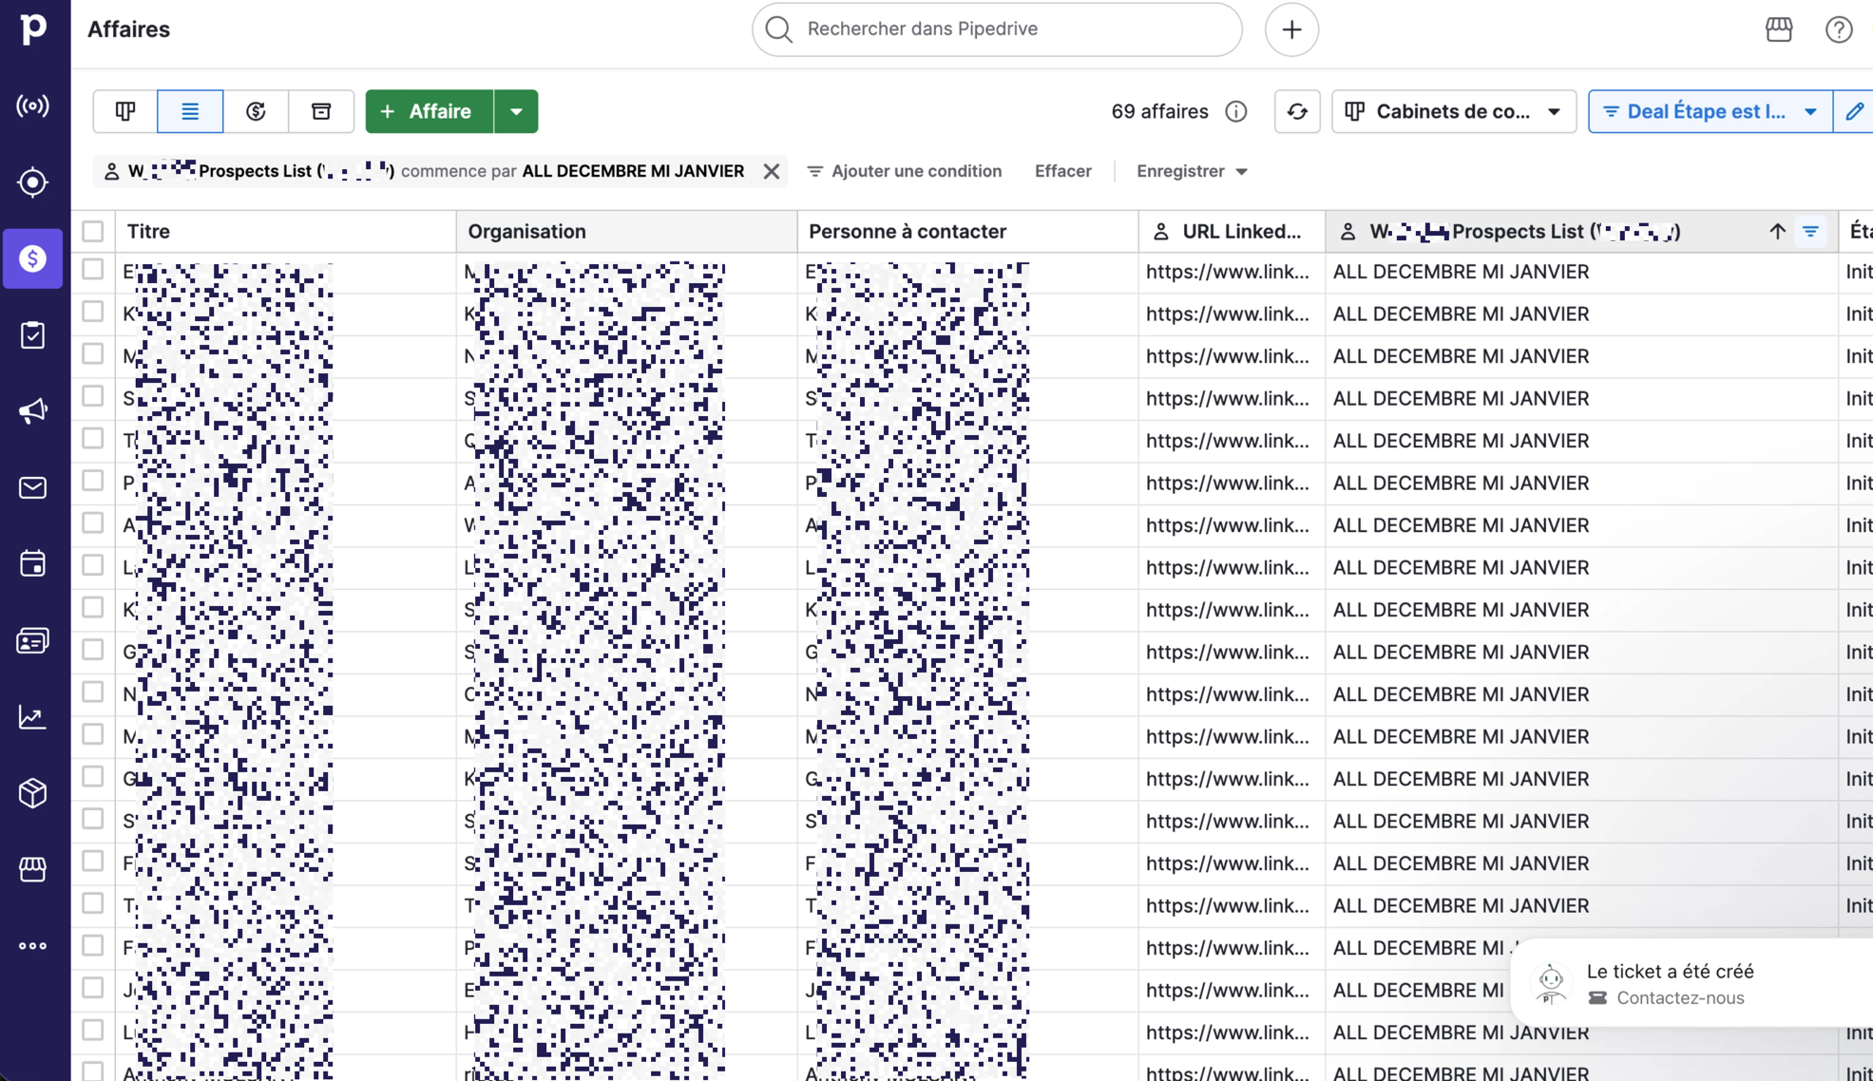
Task: Expand the Affaire button dropdown arrow
Action: coord(516,111)
